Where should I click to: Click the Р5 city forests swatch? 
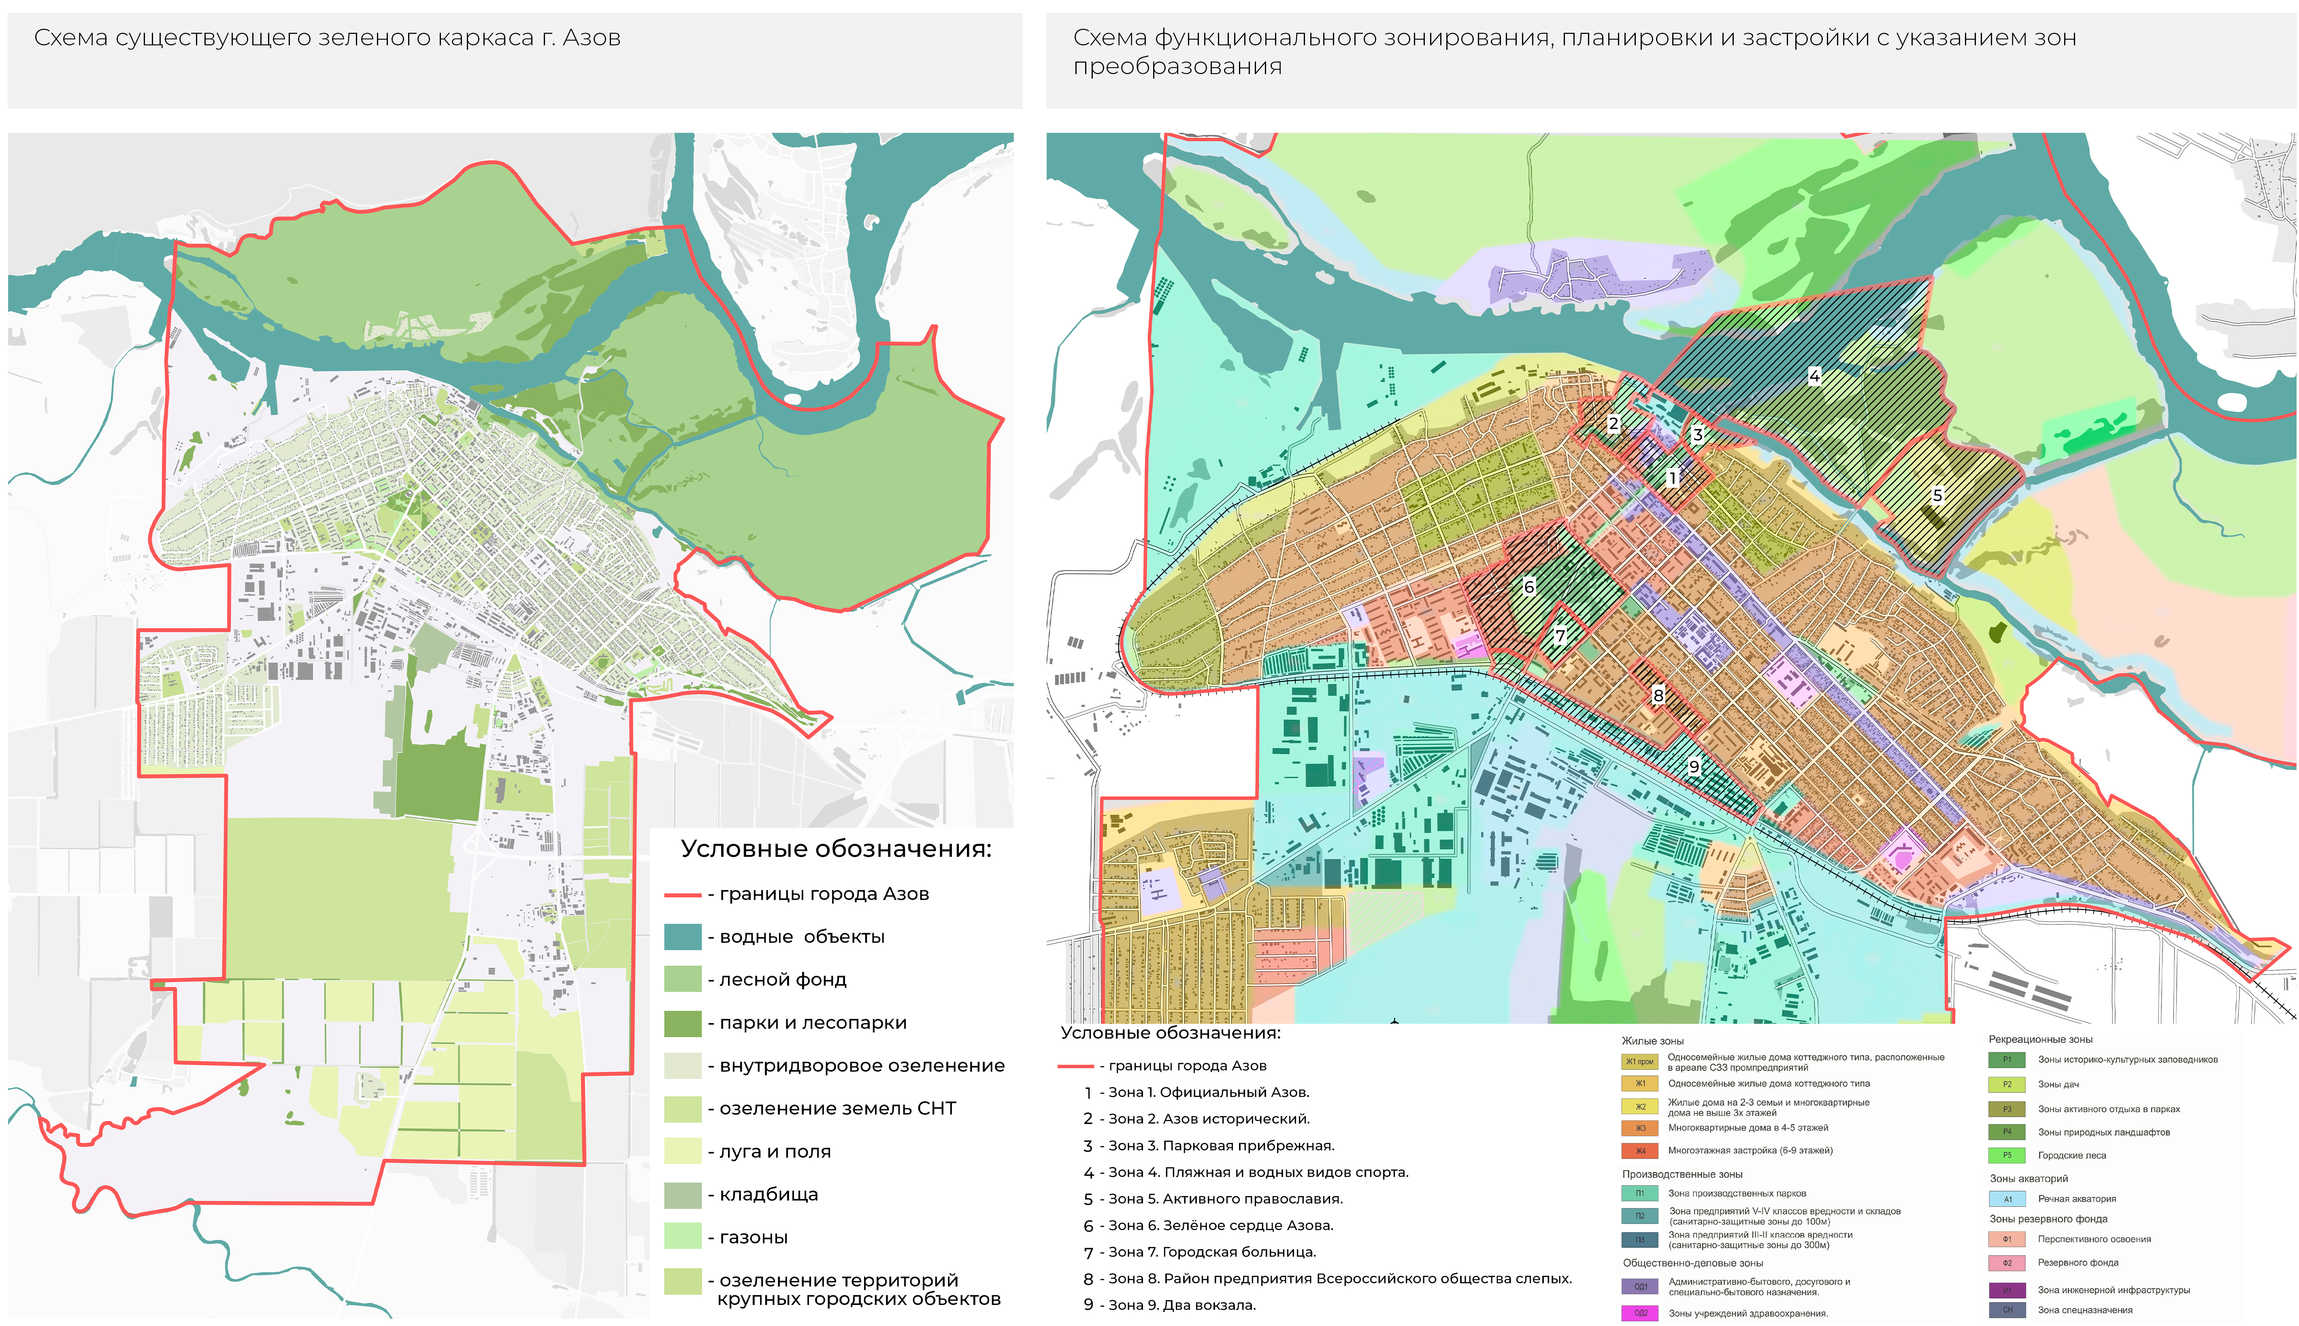(x=2006, y=1155)
